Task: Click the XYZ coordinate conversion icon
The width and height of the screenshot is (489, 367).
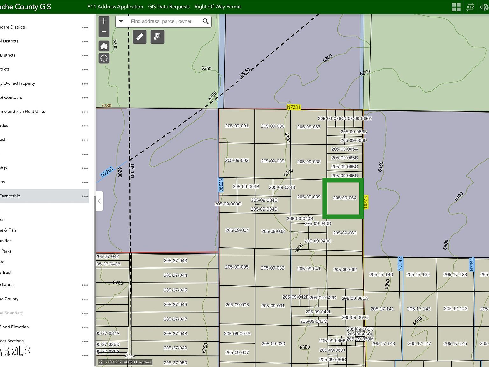Action: point(470,6)
